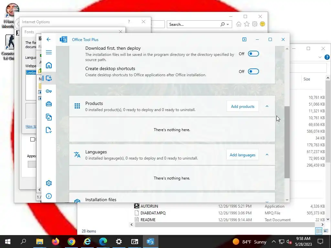331x248 pixels.
Task: Click the smiley feedback icon in Internet Explorer
Action: point(262,24)
